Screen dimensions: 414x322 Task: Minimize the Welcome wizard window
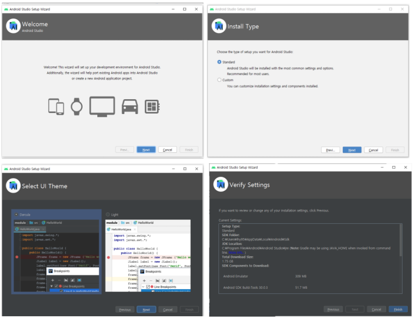173,9
